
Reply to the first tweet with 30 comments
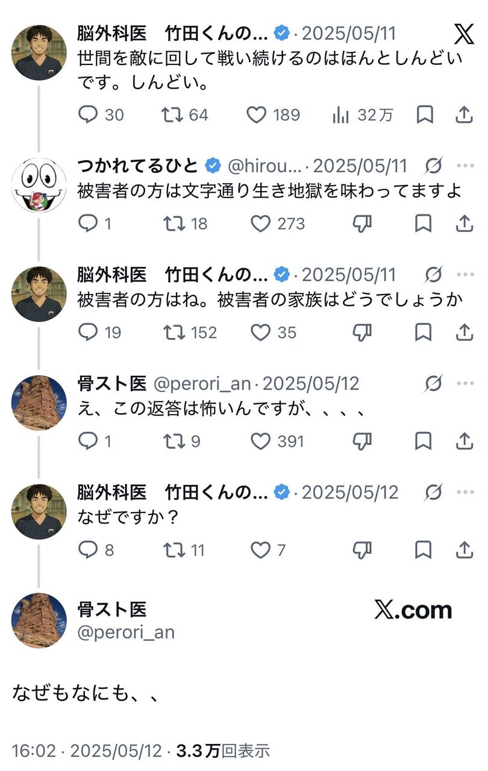pos(101,114)
